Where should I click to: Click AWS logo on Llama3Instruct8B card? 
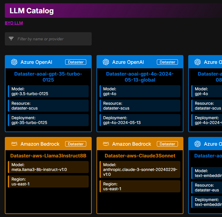(x=14, y=144)
